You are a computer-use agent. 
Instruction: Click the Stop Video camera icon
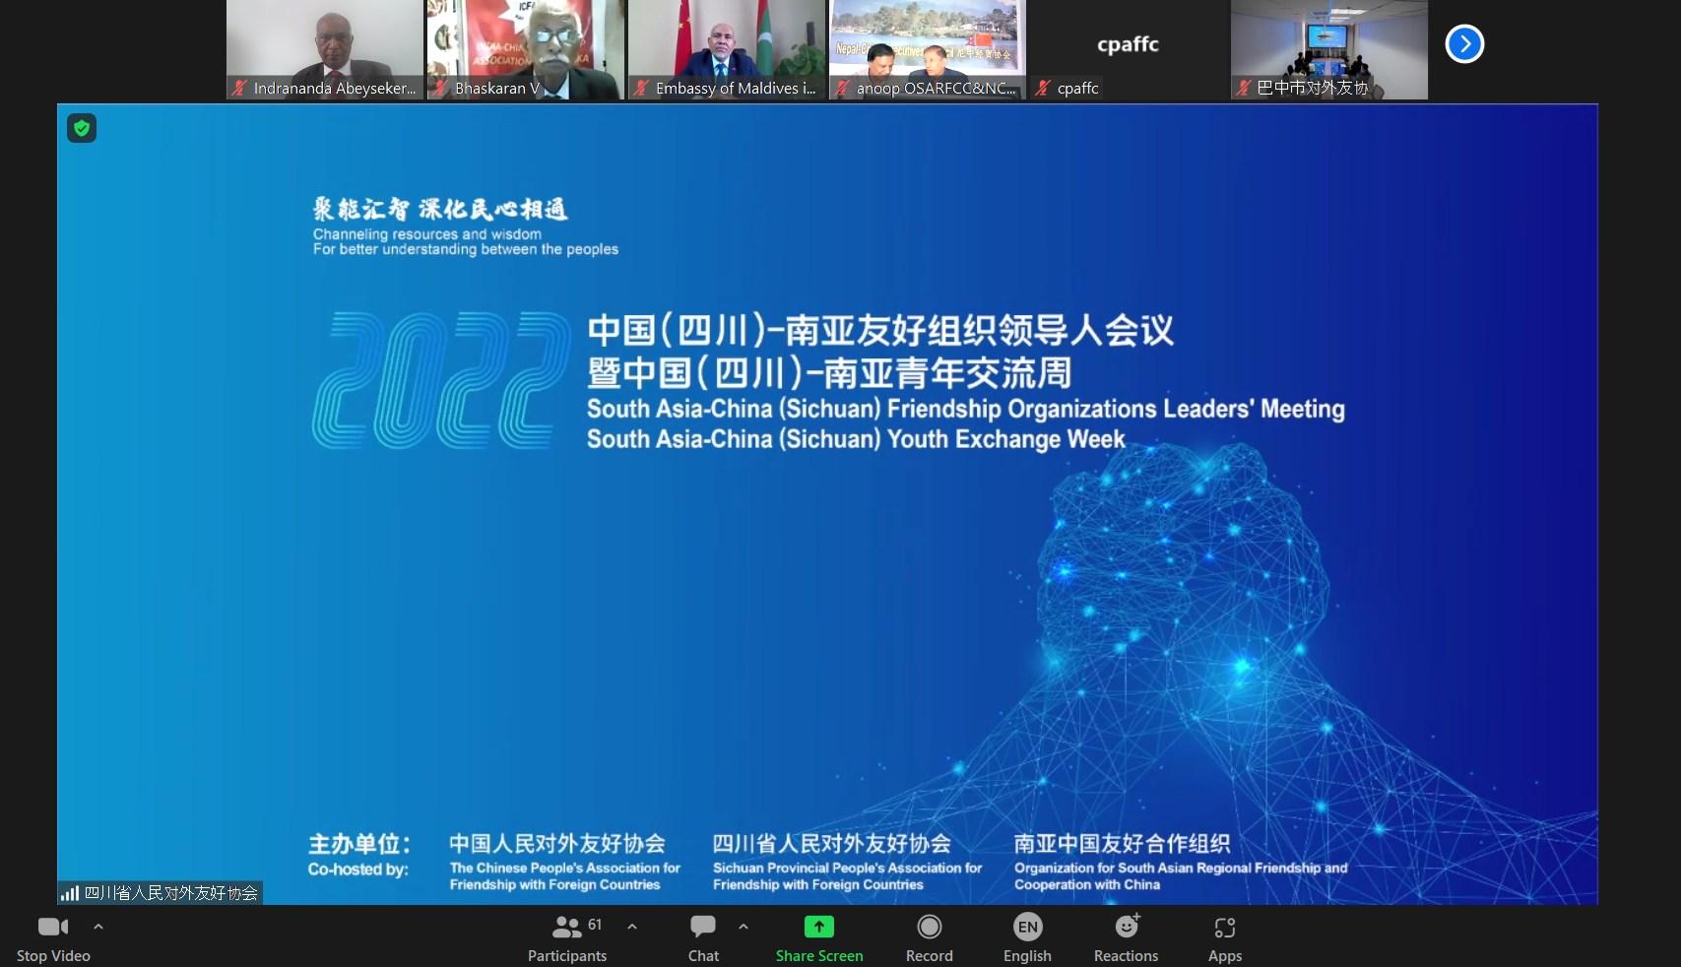pyautogui.click(x=53, y=927)
